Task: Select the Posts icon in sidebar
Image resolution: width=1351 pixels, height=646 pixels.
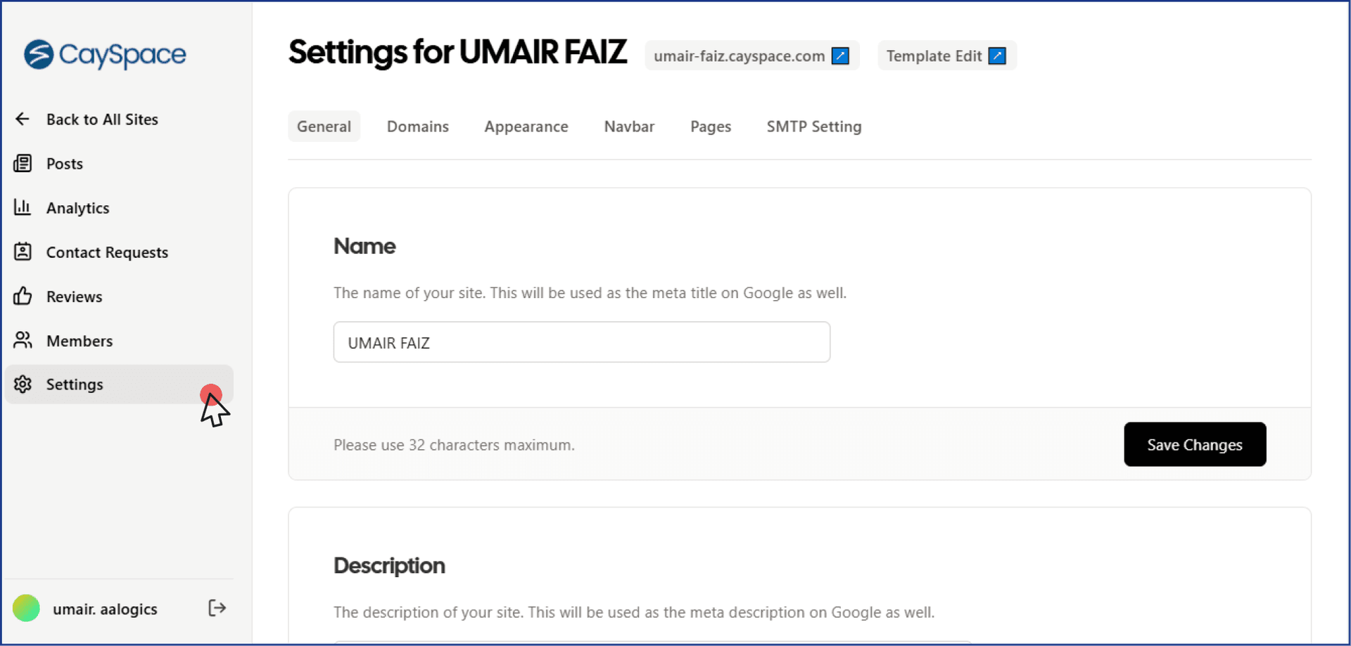Action: [x=23, y=163]
